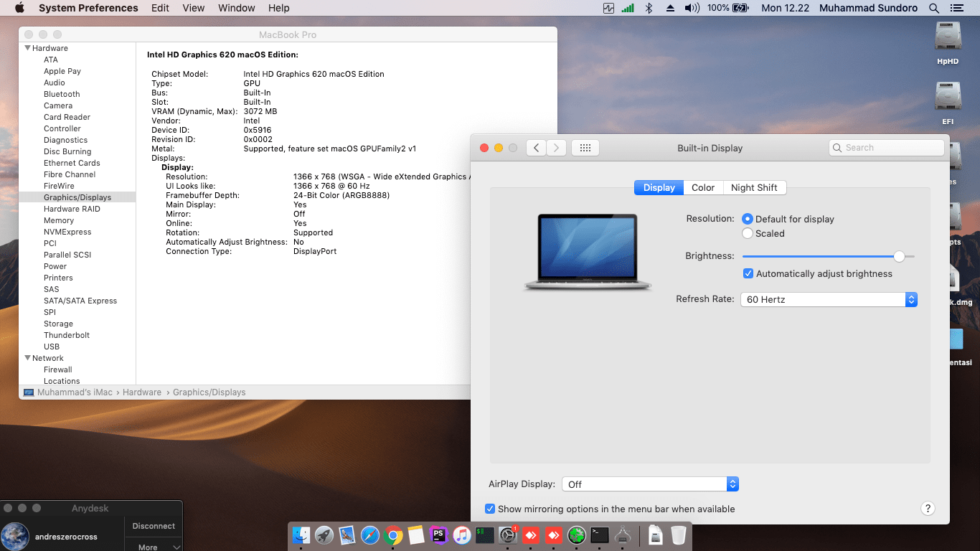980x551 pixels.
Task: Collapse the Hardware section in System Information
Action: click(x=27, y=48)
